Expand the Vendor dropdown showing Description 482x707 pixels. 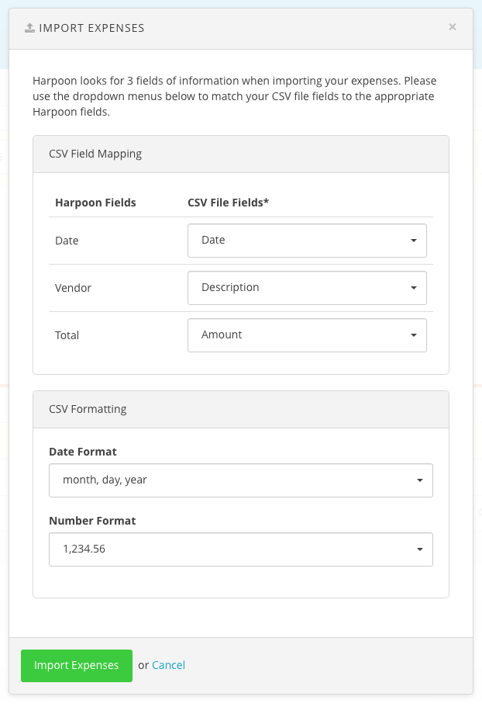tap(307, 288)
